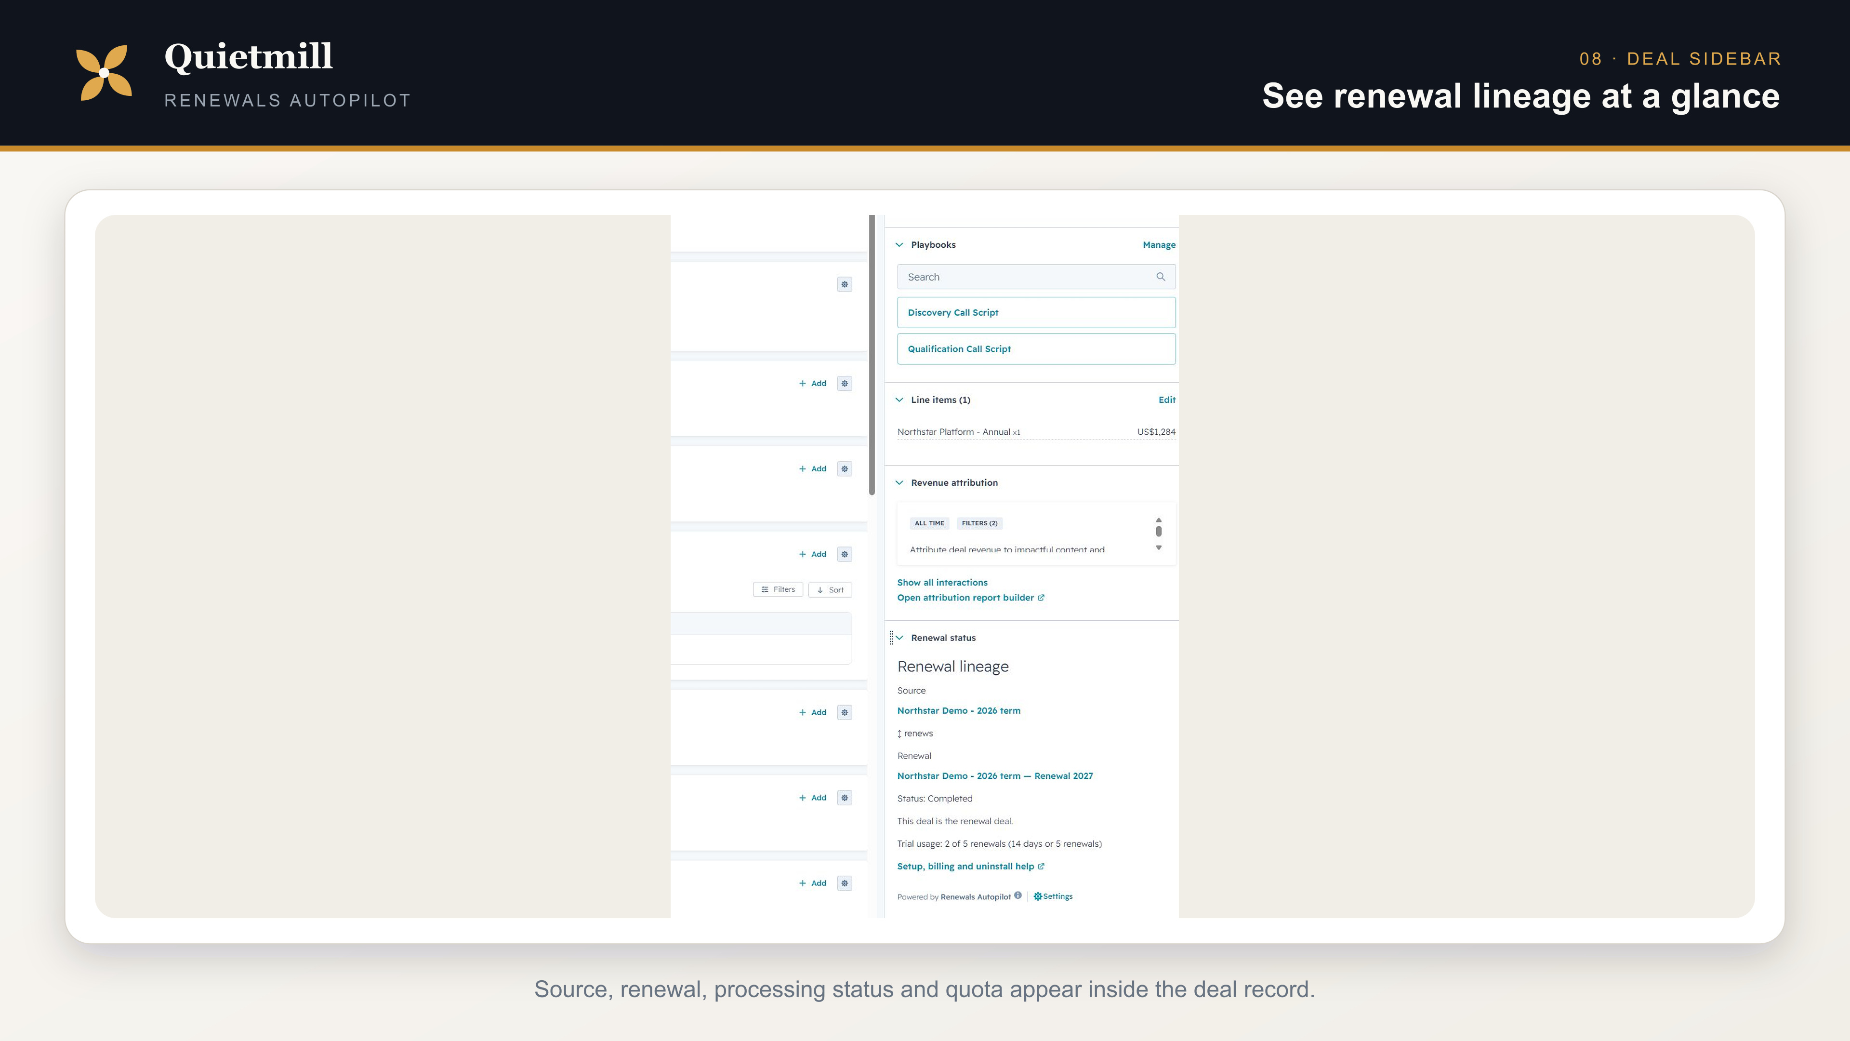Open the Qualification Call Script playbook

click(1036, 348)
